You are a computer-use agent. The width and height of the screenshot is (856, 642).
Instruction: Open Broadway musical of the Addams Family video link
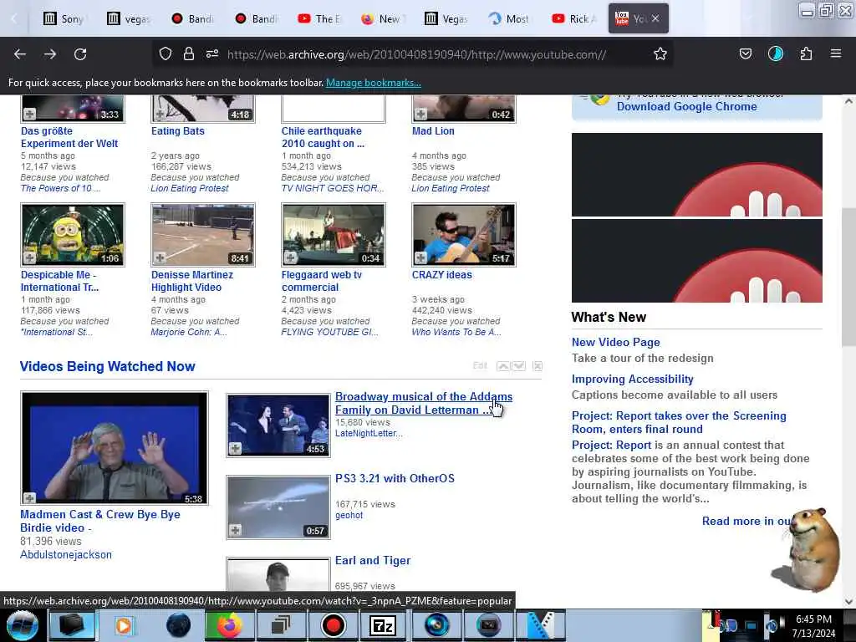pos(424,403)
